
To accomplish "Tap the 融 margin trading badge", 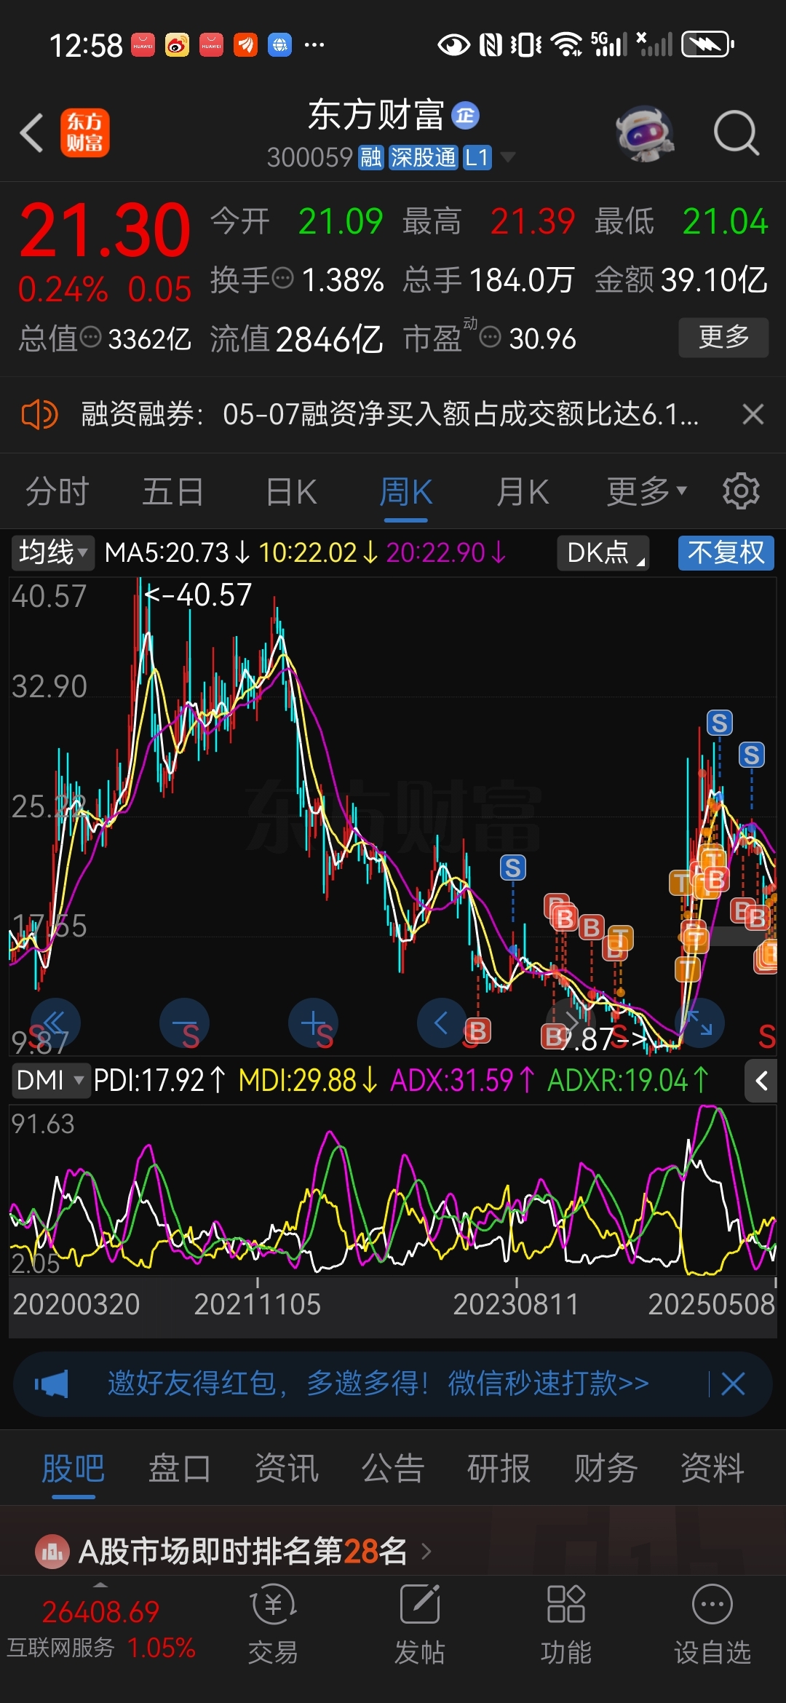I will [371, 157].
